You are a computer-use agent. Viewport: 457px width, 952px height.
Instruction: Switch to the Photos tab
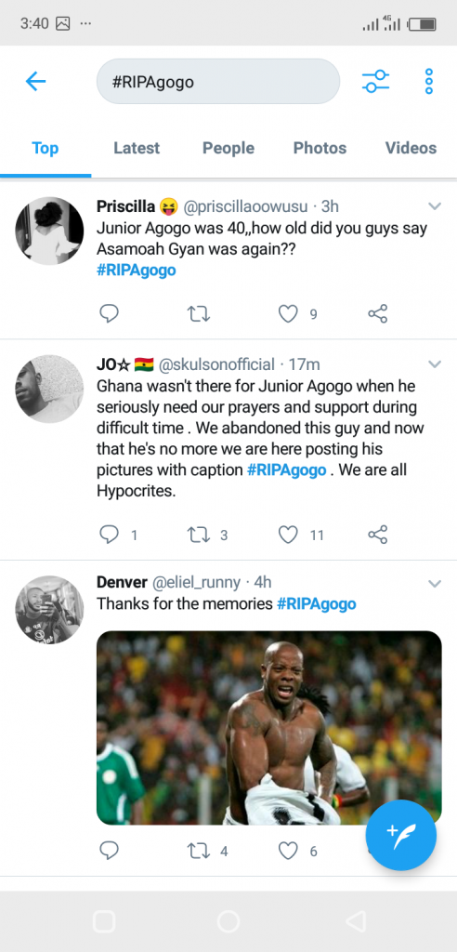coord(320,148)
